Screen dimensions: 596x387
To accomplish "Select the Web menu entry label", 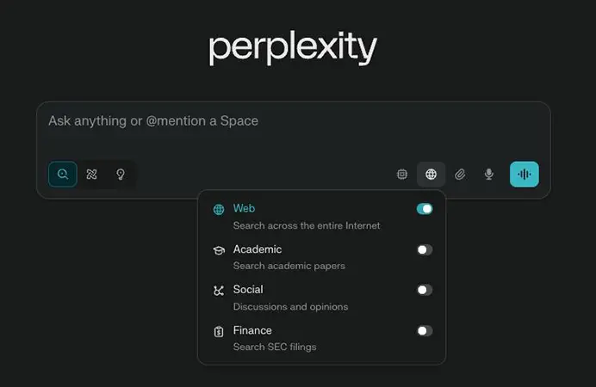I will tap(244, 208).
